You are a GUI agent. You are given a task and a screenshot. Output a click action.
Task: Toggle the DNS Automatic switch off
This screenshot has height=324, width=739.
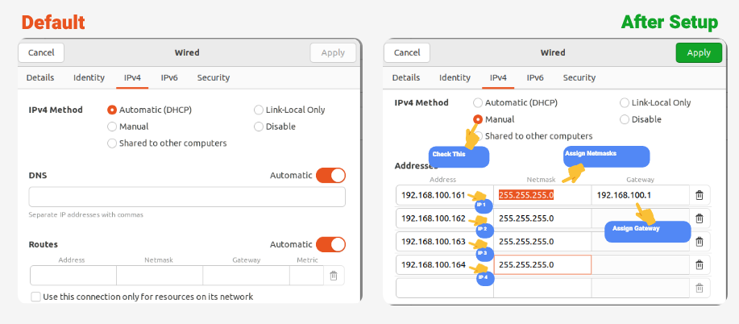pos(330,175)
